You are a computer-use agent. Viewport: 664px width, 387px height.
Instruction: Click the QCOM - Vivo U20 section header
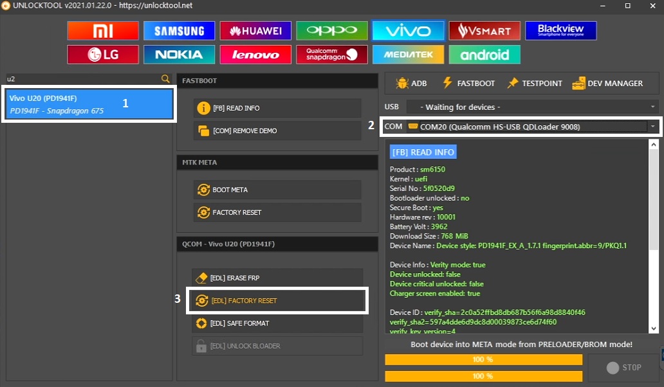point(277,244)
